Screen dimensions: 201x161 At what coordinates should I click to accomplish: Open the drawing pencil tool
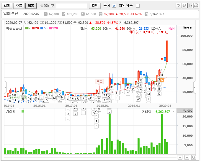(184, 6)
